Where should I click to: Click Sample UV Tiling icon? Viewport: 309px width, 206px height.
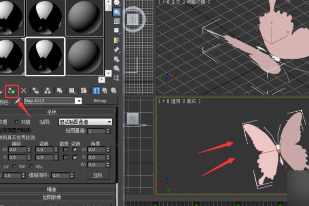(x=117, y=30)
